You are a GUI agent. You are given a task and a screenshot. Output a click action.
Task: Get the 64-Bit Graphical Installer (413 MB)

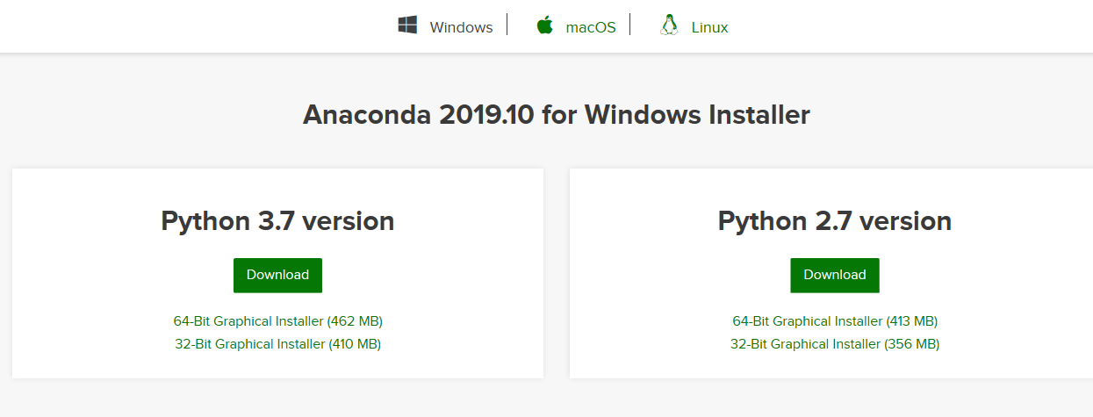point(835,321)
